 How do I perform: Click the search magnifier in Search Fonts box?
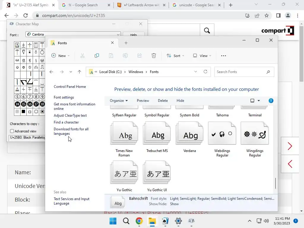[268, 72]
